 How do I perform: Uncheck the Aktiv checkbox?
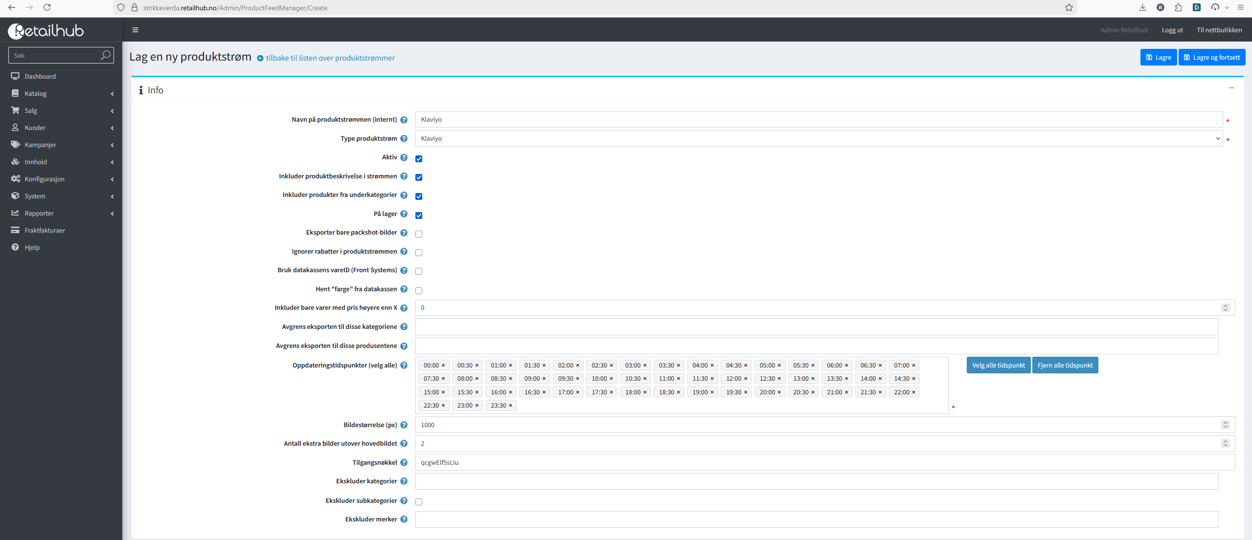419,158
